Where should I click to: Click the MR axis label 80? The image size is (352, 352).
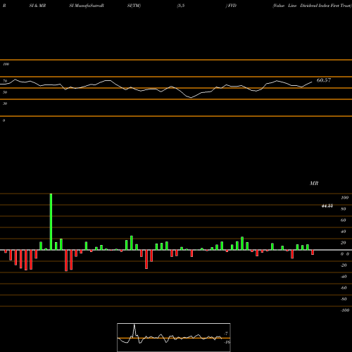[x=344, y=209]
